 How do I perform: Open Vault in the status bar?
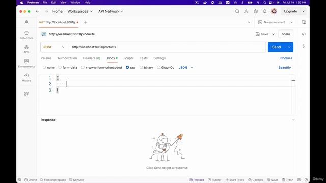pyautogui.click(x=273, y=180)
